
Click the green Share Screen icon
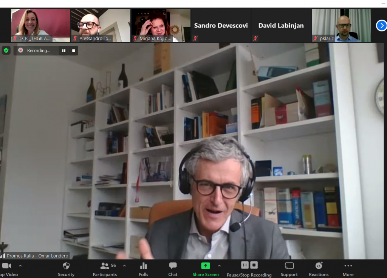pyautogui.click(x=206, y=266)
